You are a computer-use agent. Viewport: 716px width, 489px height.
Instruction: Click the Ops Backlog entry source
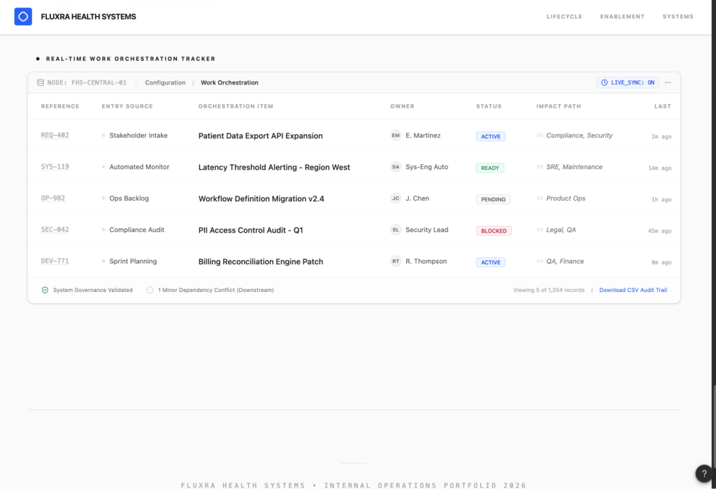[x=129, y=198]
